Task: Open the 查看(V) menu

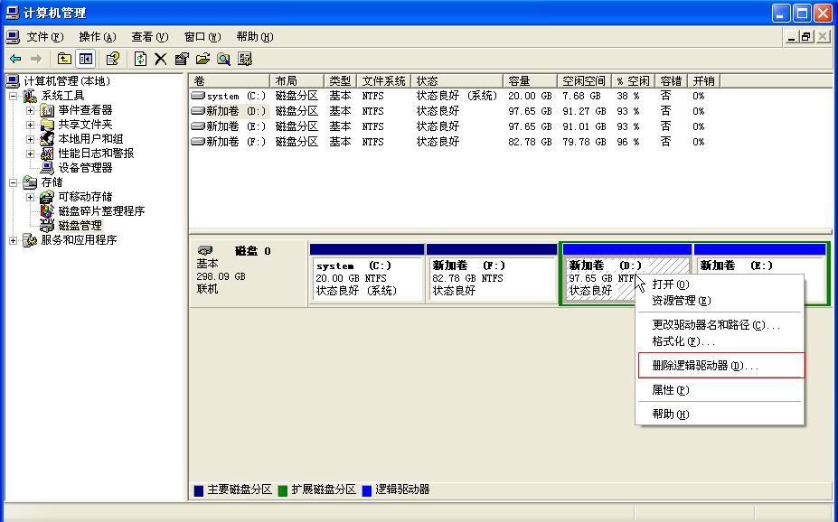Action: pos(150,37)
